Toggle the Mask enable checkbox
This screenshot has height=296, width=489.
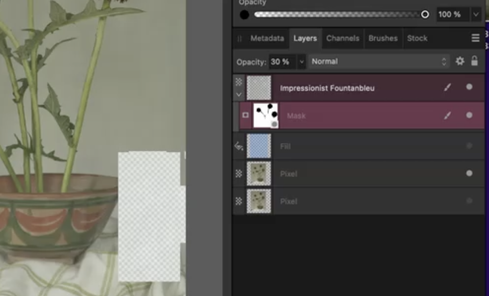(245, 115)
